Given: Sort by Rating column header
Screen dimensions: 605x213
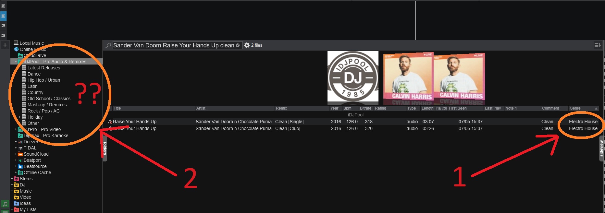Looking at the screenshot, I should pyautogui.click(x=390, y=108).
